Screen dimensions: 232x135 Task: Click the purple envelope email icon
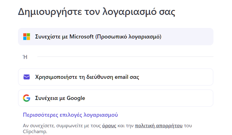pyautogui.click(x=27, y=77)
